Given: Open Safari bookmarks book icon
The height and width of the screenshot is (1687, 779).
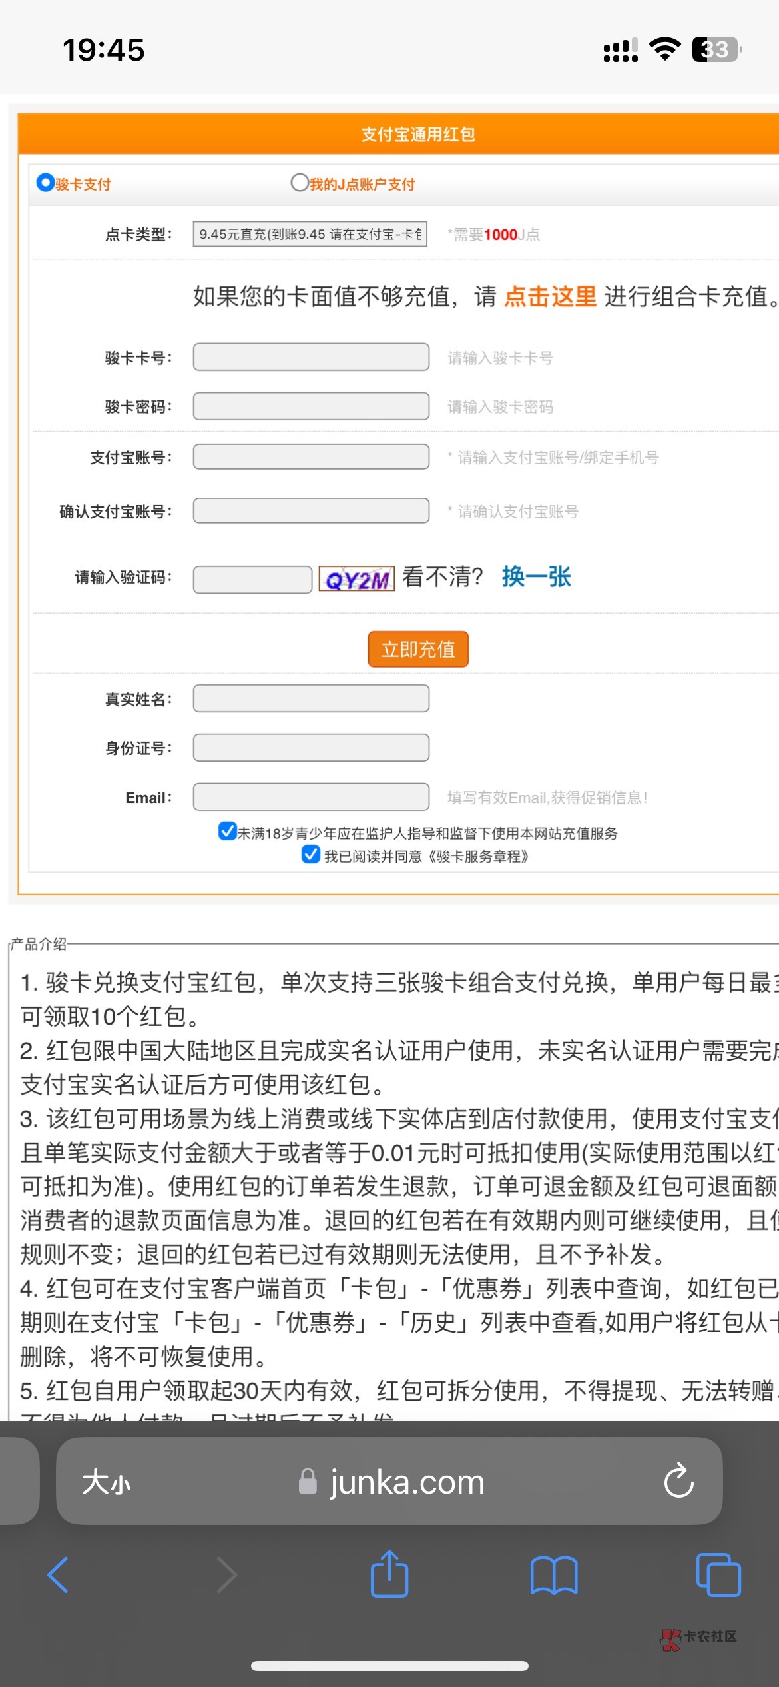Looking at the screenshot, I should click(554, 1575).
